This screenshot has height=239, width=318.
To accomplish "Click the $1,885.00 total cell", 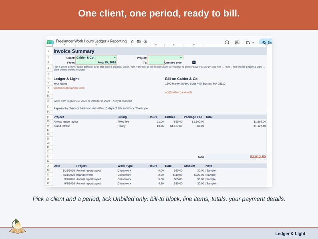I will (x=260, y=122).
